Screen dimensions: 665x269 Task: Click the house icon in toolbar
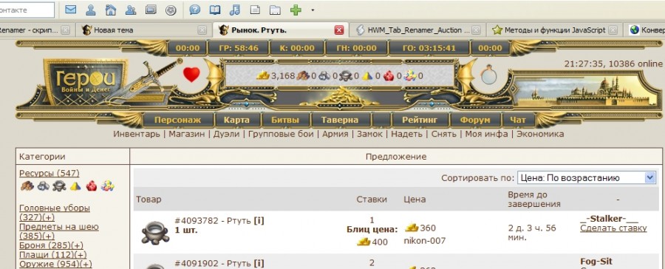pos(110,10)
